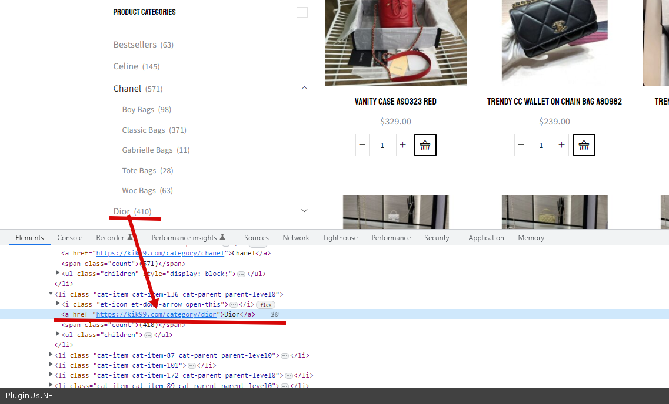The height and width of the screenshot is (404, 669).
Task: Increase quantity for Trendy CC Wallet on Chain
Action: click(561, 145)
